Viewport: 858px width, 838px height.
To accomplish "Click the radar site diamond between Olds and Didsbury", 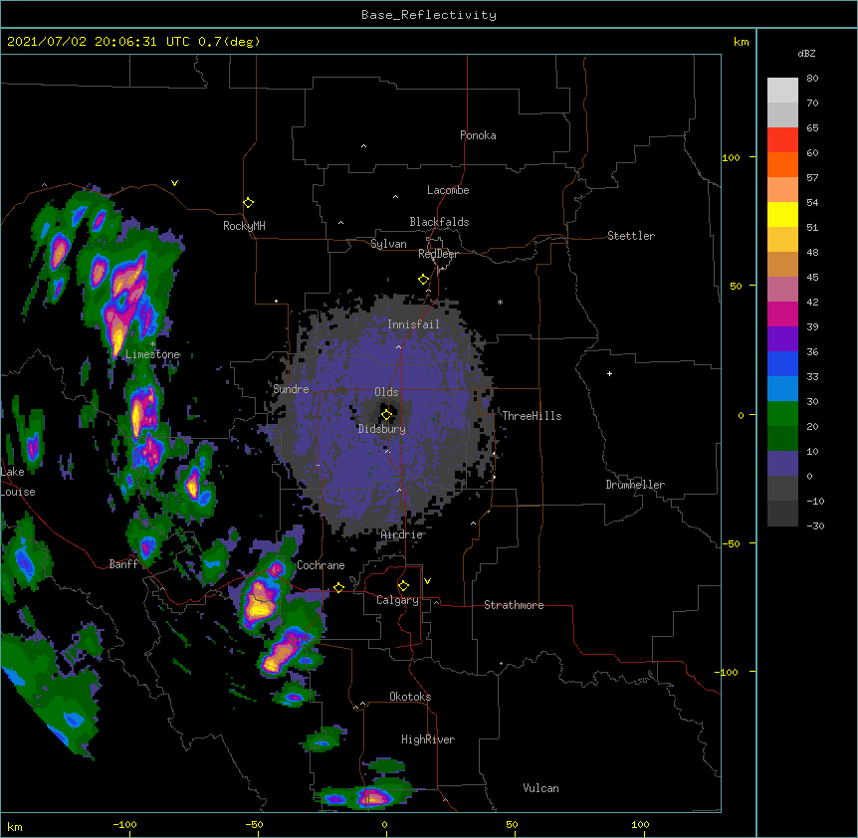I will (x=386, y=415).
